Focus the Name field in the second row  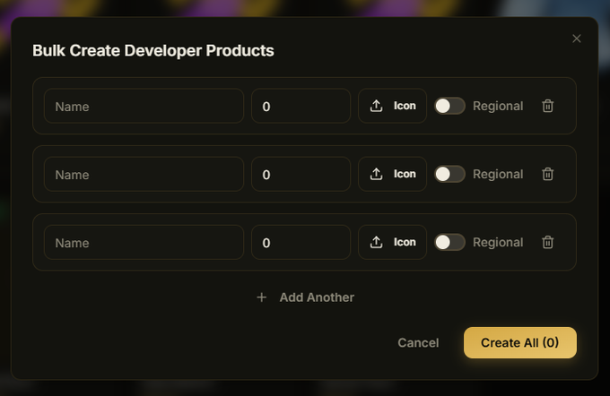pos(144,174)
